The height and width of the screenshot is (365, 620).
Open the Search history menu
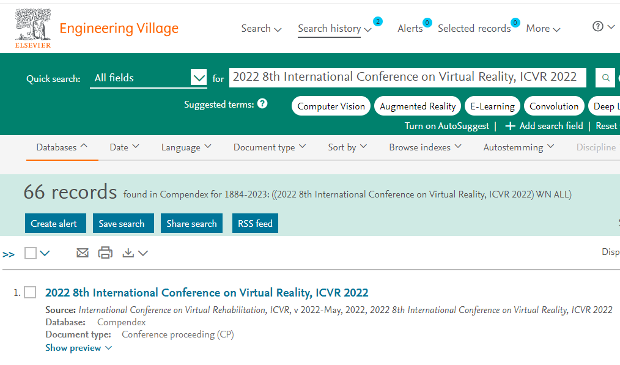[x=334, y=29]
